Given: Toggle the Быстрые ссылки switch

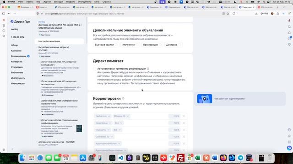Looking at the screenshot, I should (x=116, y=45).
